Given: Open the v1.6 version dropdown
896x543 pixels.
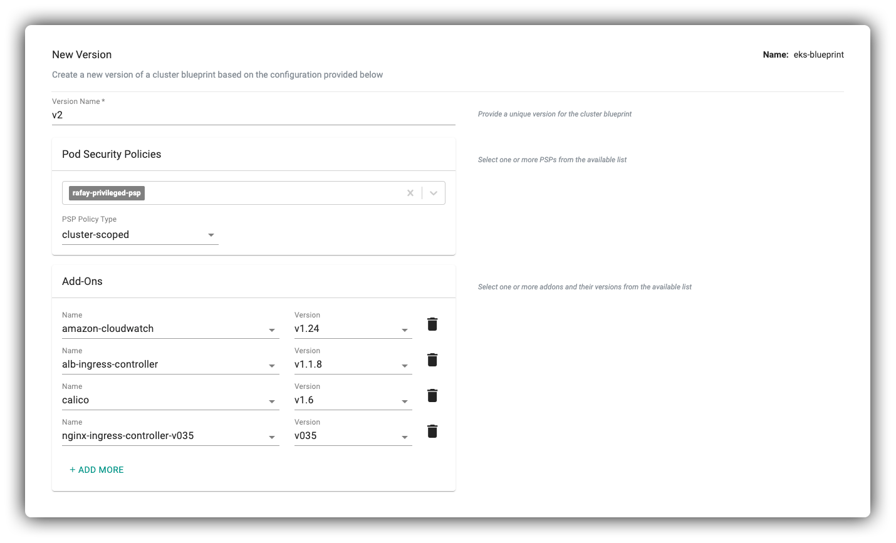Looking at the screenshot, I should point(353,400).
